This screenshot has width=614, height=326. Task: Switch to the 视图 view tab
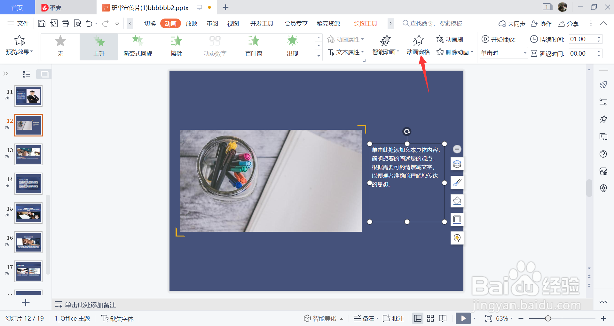tap(233, 23)
